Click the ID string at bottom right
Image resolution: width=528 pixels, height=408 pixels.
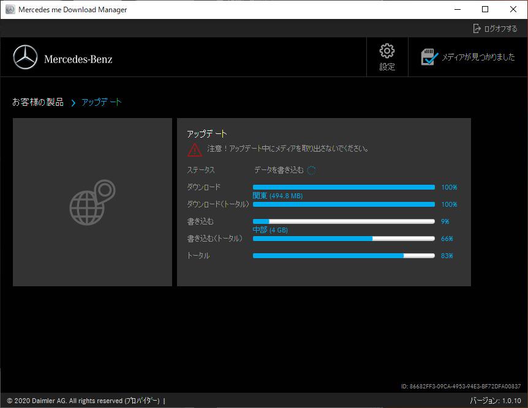[461, 387]
